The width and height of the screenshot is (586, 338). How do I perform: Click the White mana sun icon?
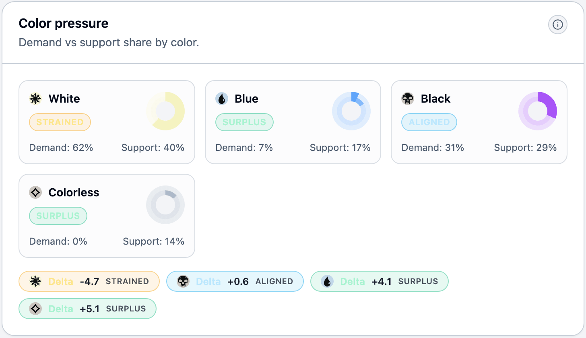(35, 99)
